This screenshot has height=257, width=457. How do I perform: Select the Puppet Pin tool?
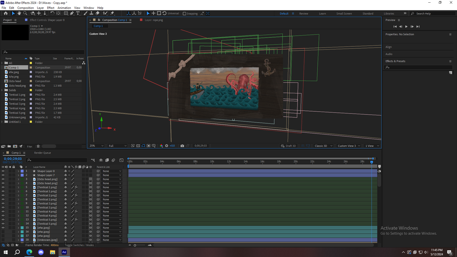coord(112,13)
